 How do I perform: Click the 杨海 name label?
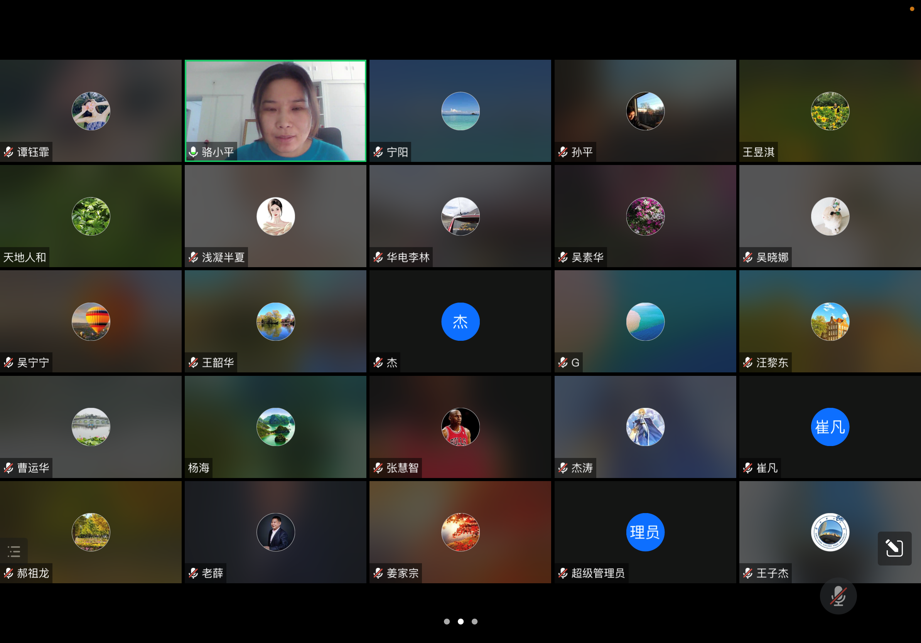[199, 468]
